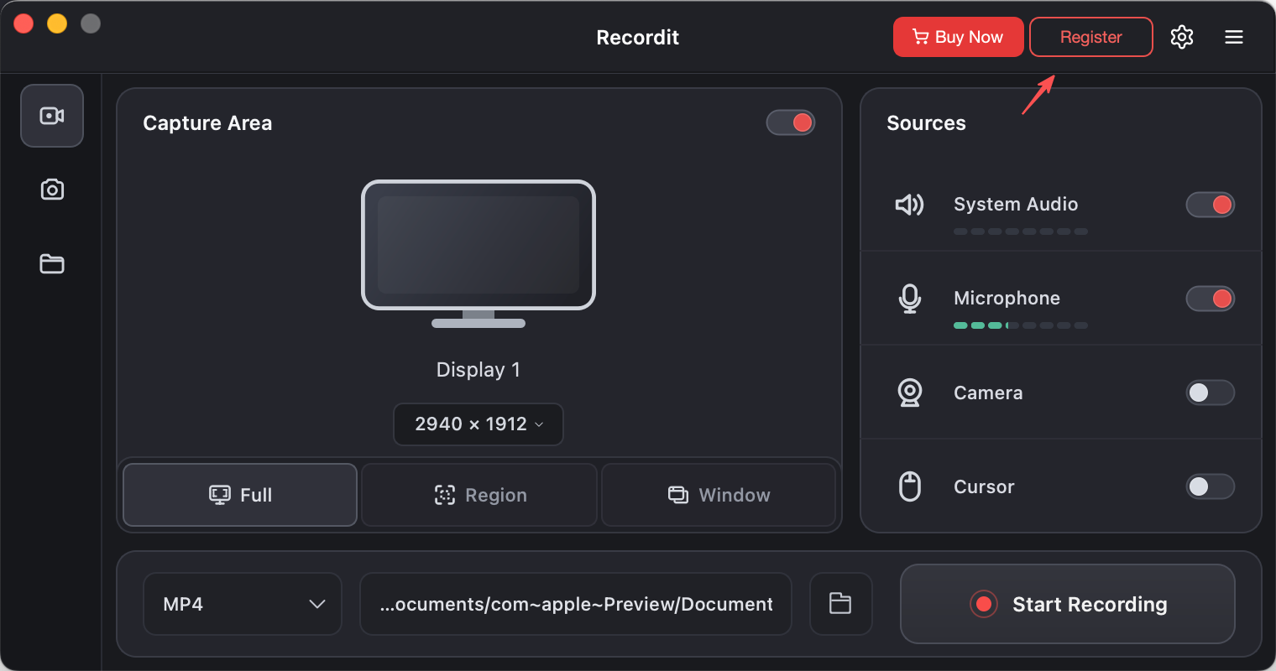
Task: Click the Capture Area heading
Action: 207,123
